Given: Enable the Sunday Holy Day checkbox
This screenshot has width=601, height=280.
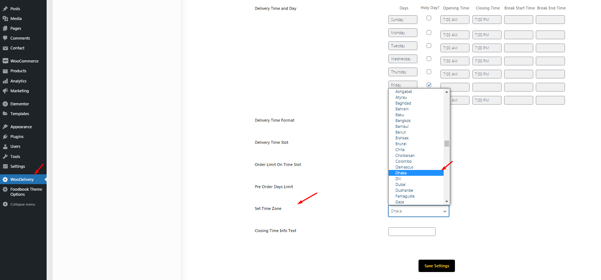Looking at the screenshot, I should coord(429,18).
